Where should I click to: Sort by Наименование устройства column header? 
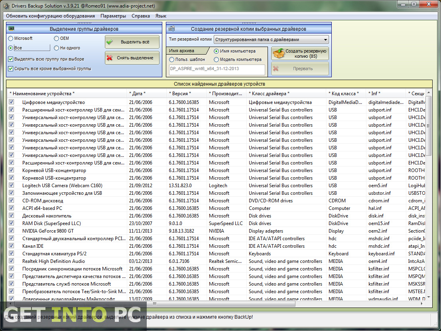(x=67, y=94)
